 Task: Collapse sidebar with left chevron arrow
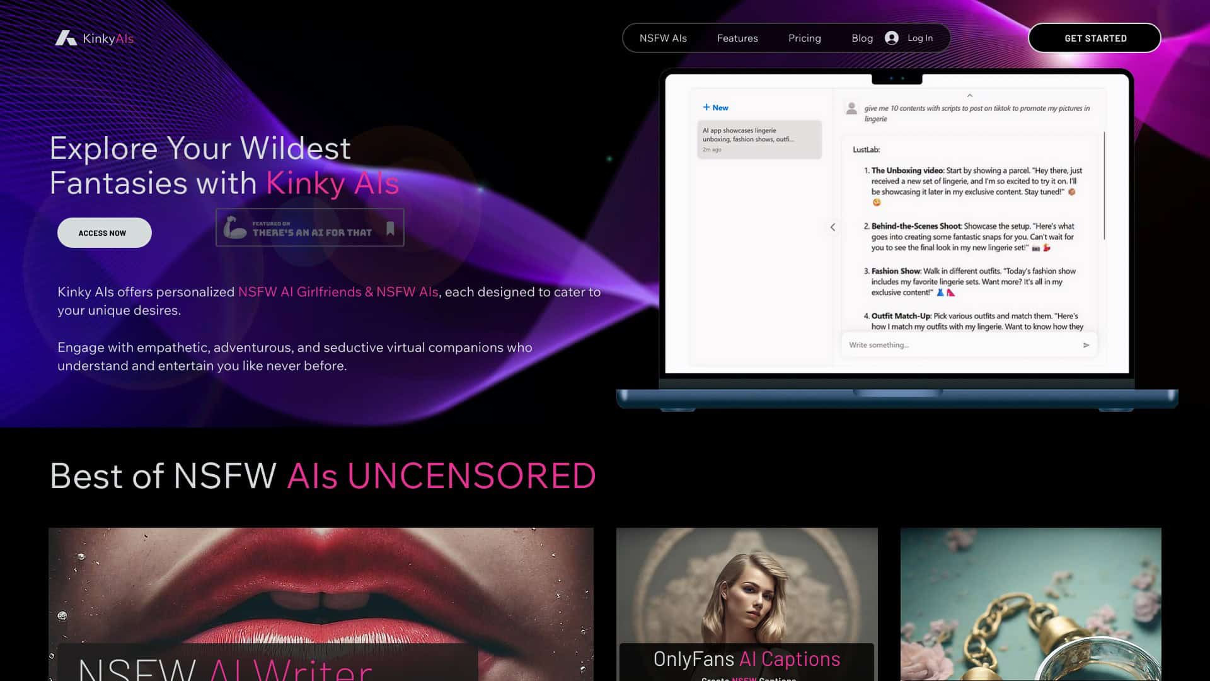tap(833, 227)
